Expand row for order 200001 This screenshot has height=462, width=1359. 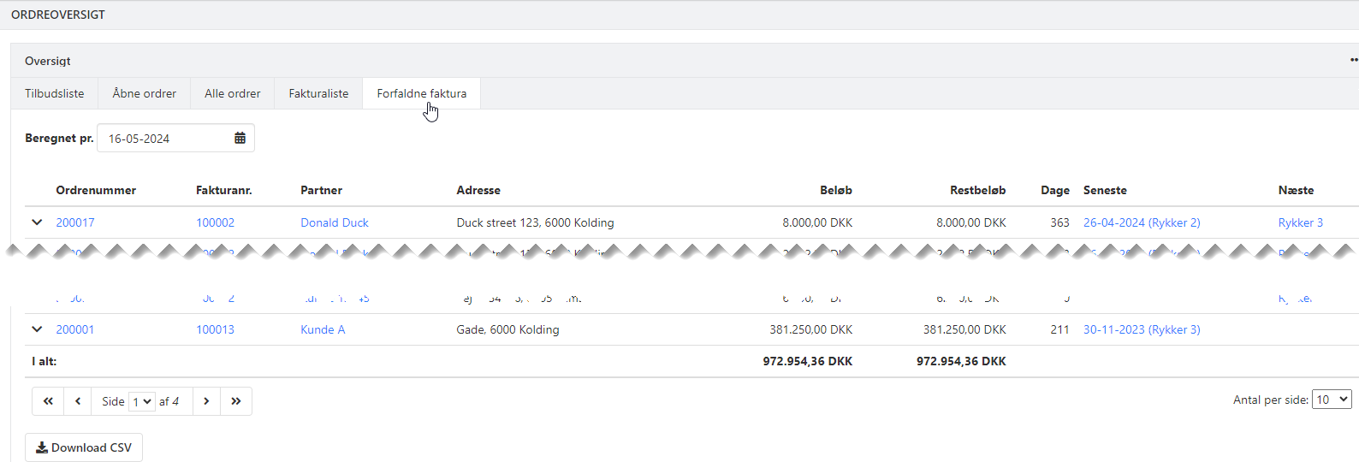coord(37,329)
